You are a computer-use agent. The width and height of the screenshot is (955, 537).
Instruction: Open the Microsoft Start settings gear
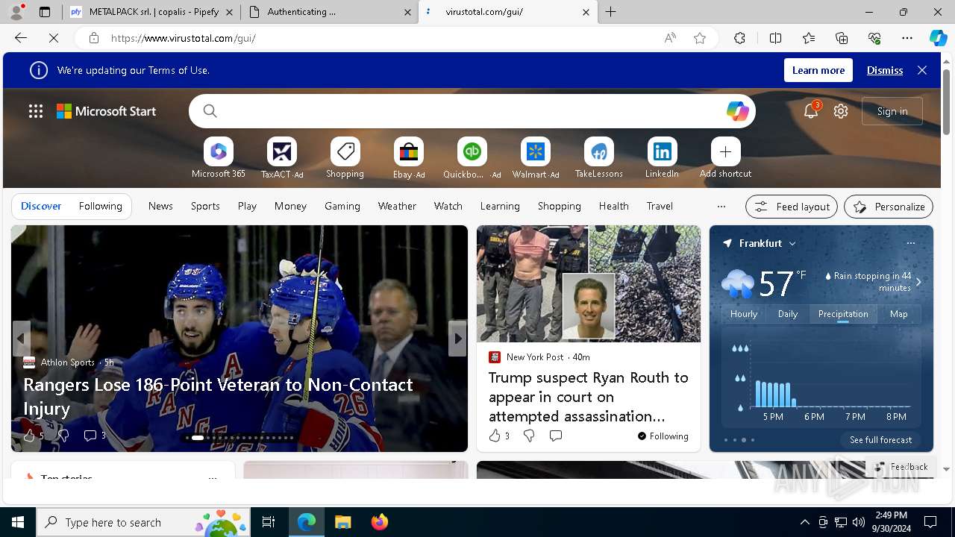841,111
